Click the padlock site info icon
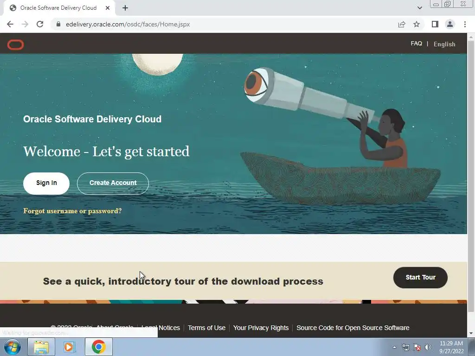475x356 pixels. click(58, 24)
